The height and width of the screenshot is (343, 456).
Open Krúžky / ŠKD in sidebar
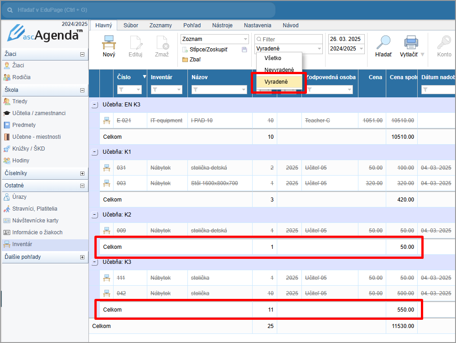coord(28,148)
